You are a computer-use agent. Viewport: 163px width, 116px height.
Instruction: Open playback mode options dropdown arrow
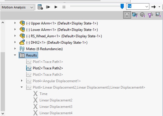[159, 7]
